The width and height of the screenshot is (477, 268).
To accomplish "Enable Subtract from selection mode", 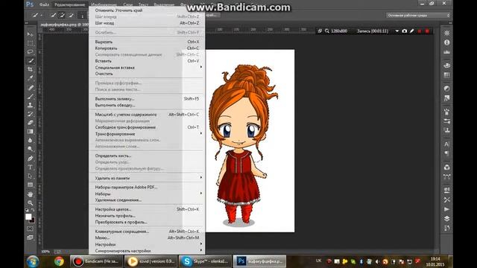I will (71, 15).
